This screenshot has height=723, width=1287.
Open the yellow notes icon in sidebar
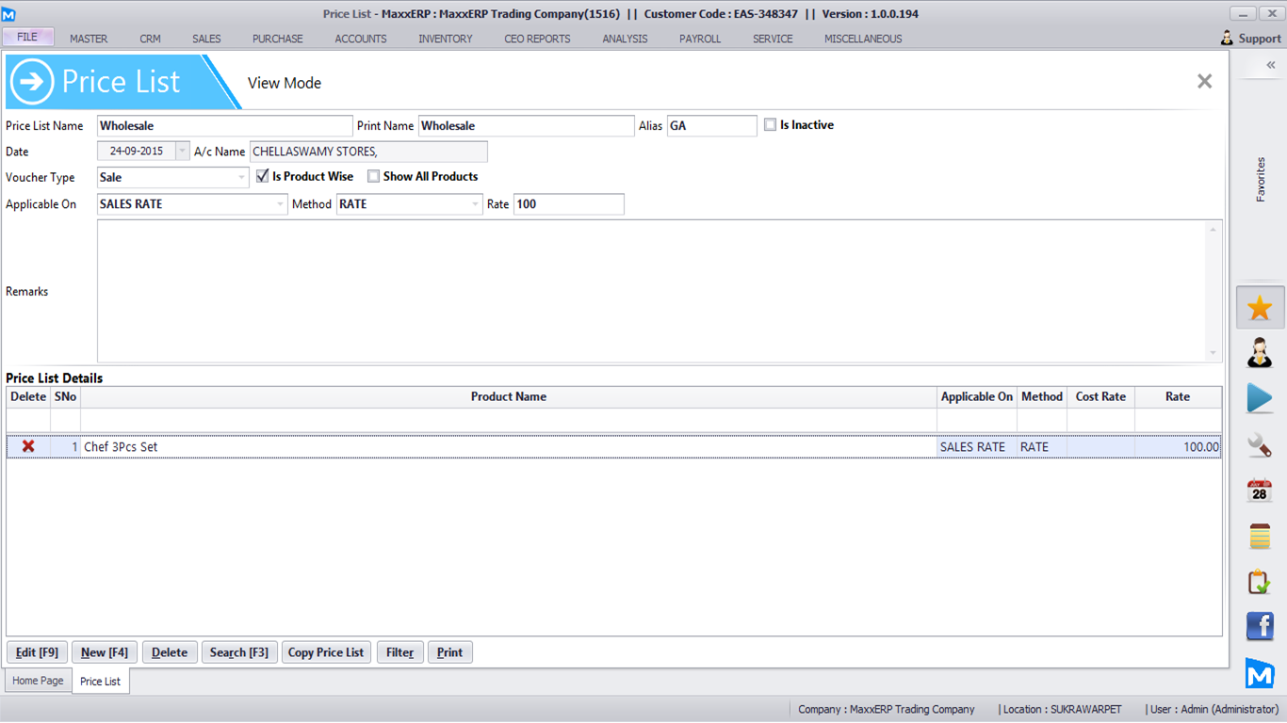pos(1260,536)
